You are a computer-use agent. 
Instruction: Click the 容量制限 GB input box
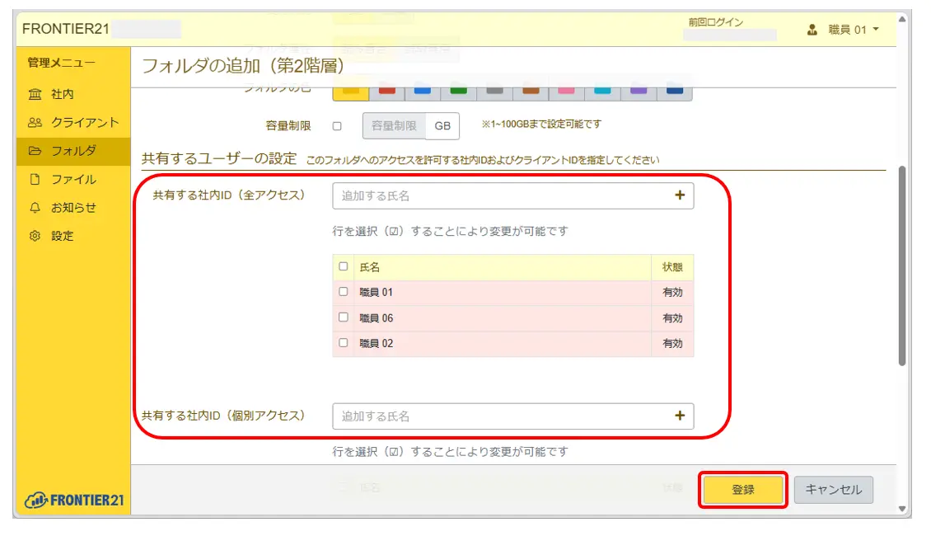coord(394,126)
